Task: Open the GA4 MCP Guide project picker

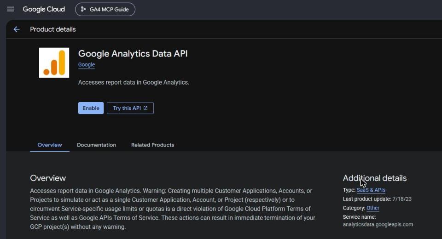Action: (x=105, y=9)
